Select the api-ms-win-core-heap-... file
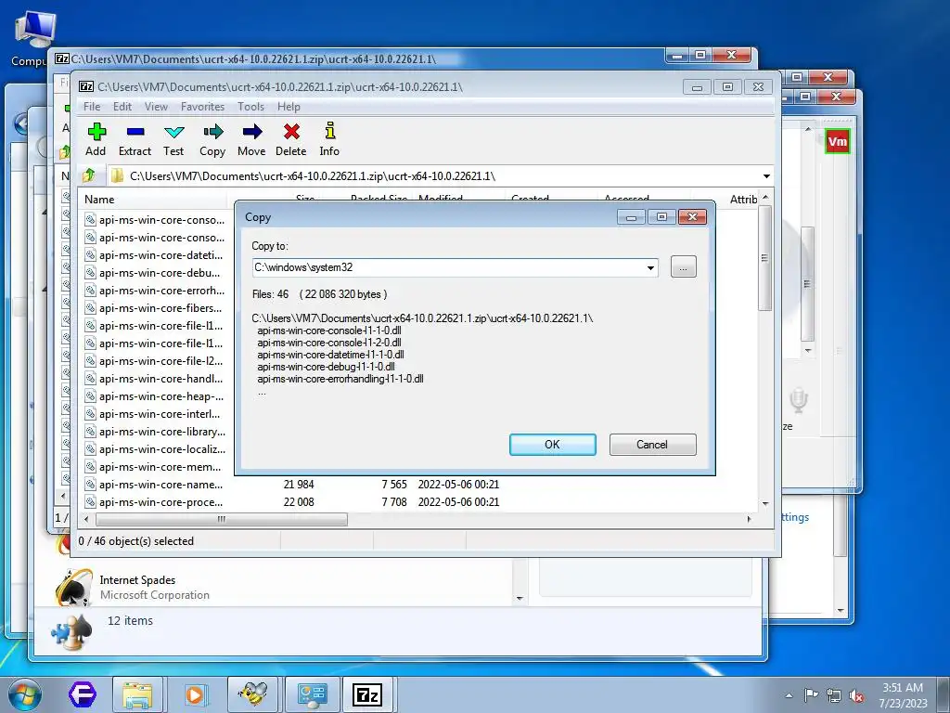The image size is (950, 713). coord(155,395)
